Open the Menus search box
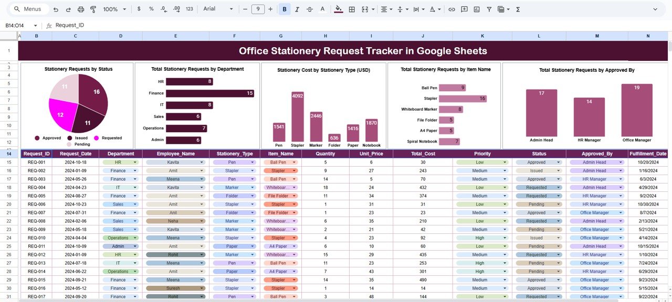The image size is (672, 302). 28,9
